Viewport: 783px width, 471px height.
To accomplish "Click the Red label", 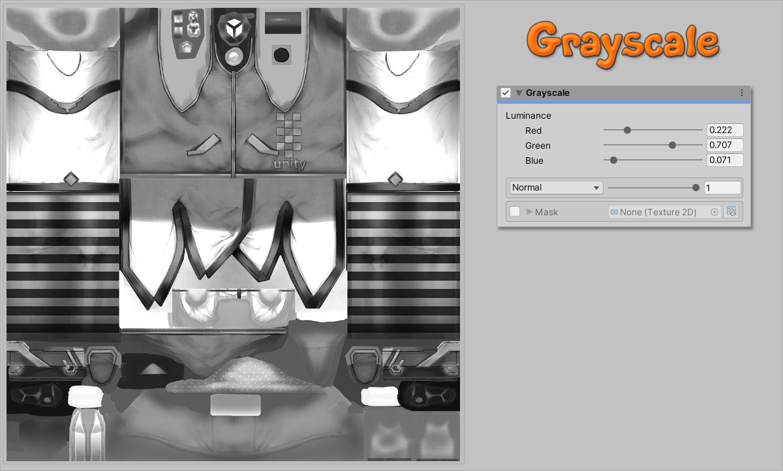I will 534,130.
